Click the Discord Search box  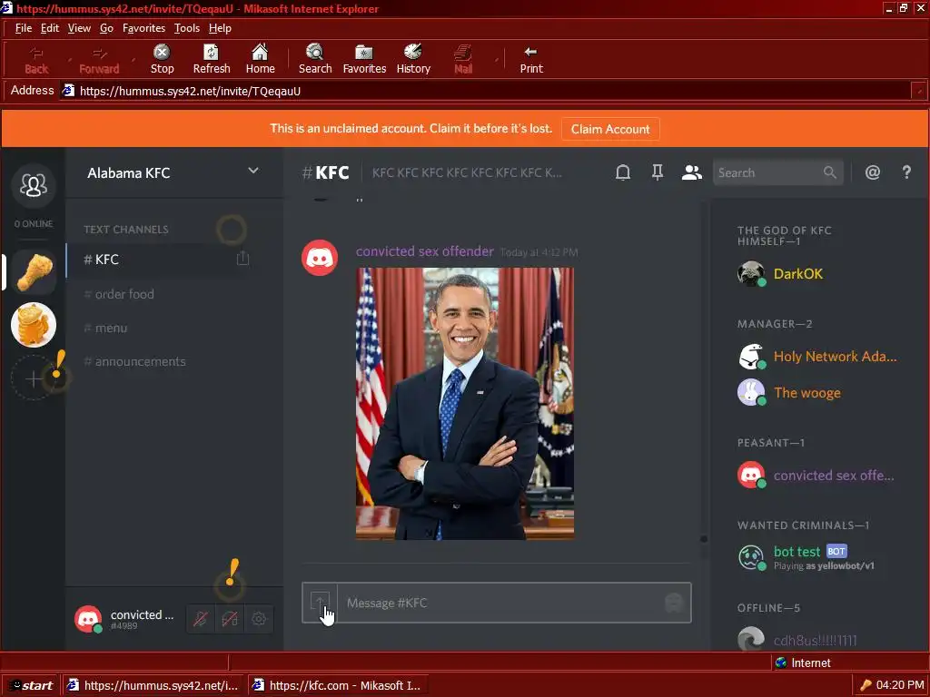777,172
